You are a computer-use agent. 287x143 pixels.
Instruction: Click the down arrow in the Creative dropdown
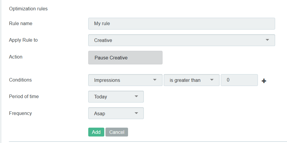point(267,40)
